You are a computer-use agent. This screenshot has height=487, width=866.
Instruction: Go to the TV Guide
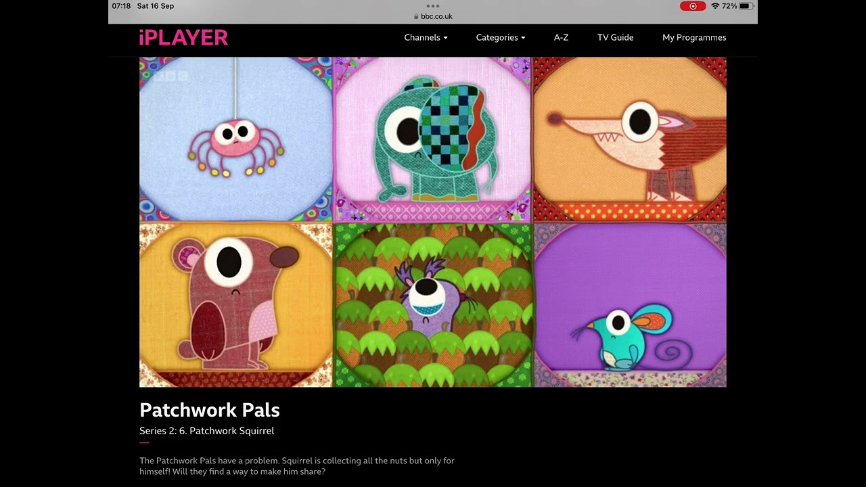(615, 38)
